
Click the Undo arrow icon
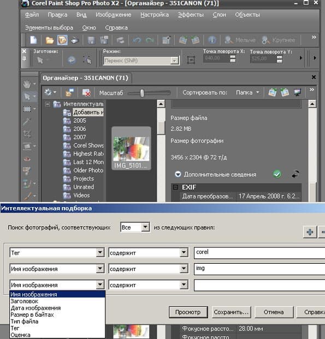coord(137,40)
